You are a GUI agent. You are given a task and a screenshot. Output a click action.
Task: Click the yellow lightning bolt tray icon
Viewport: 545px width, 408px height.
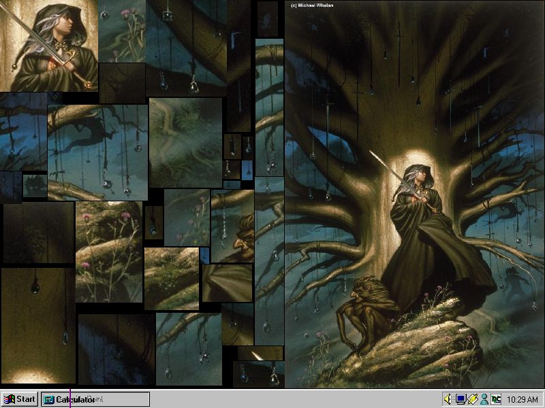[473, 399]
